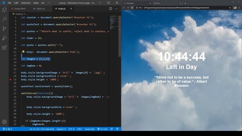Open the Go menu
242x136 pixels.
[x=43, y=3]
